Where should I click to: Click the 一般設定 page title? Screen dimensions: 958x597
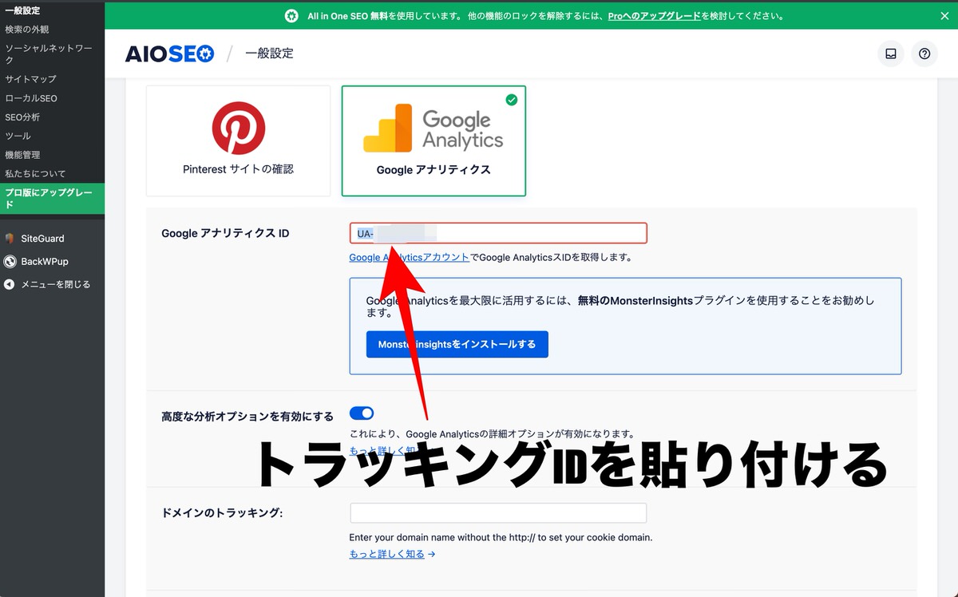point(270,53)
